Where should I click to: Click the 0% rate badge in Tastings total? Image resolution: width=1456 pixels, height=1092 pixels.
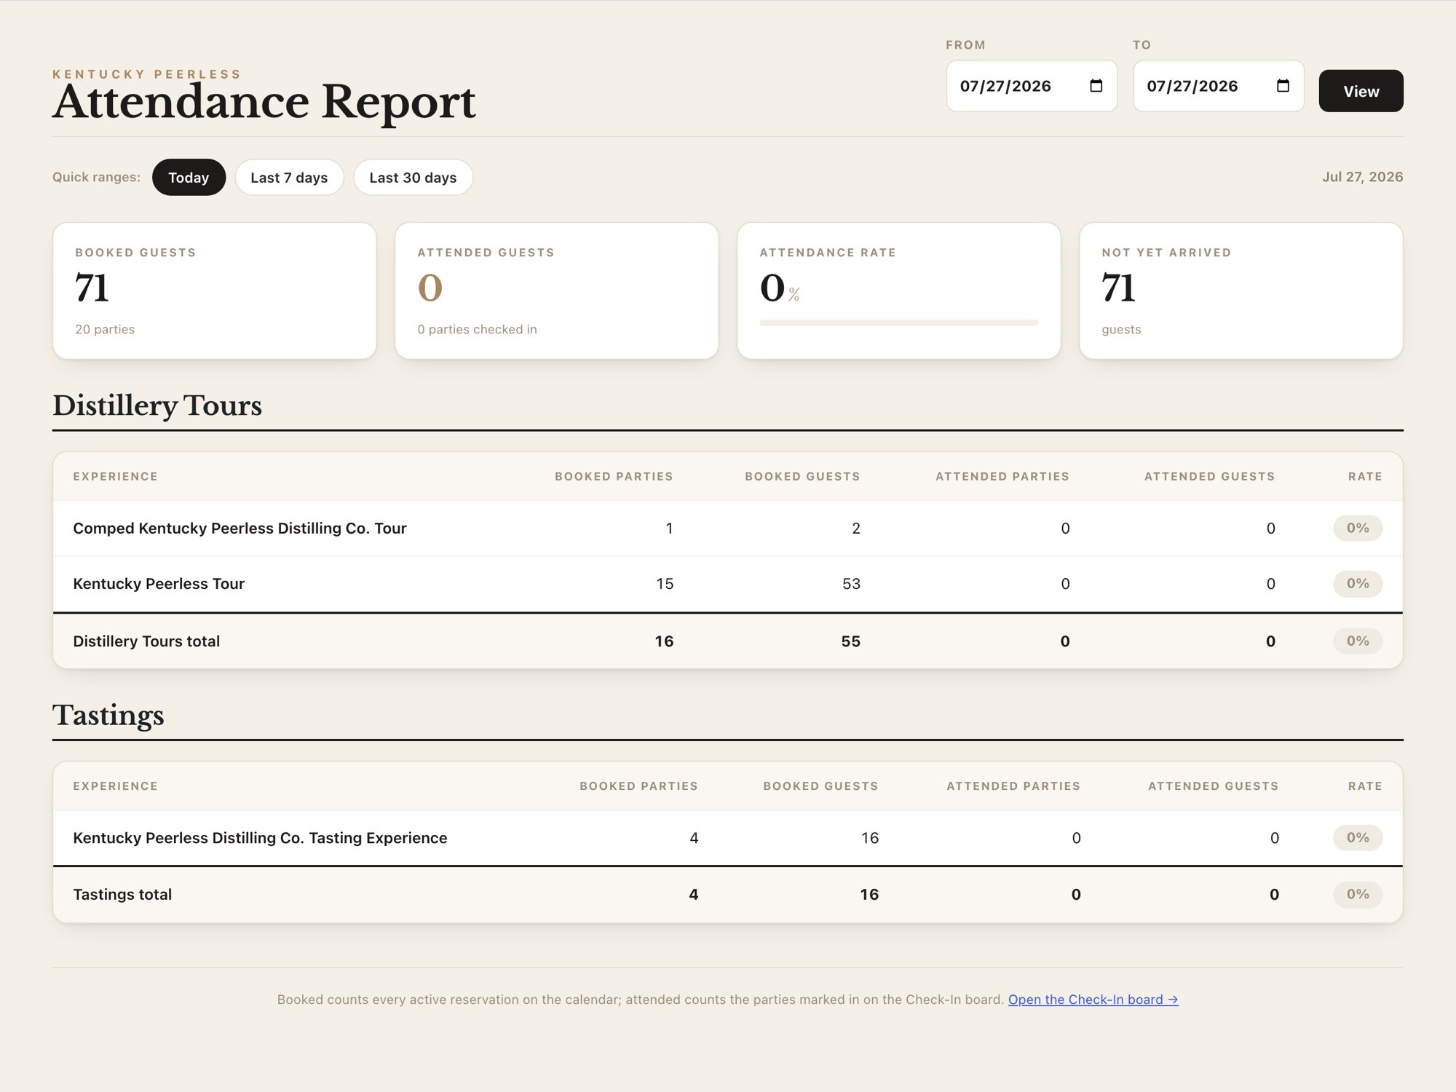(1358, 894)
